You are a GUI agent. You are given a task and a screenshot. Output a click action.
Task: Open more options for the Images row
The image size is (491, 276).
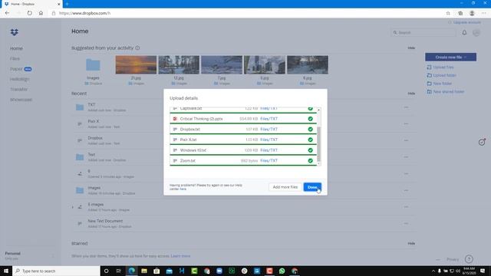406,190
